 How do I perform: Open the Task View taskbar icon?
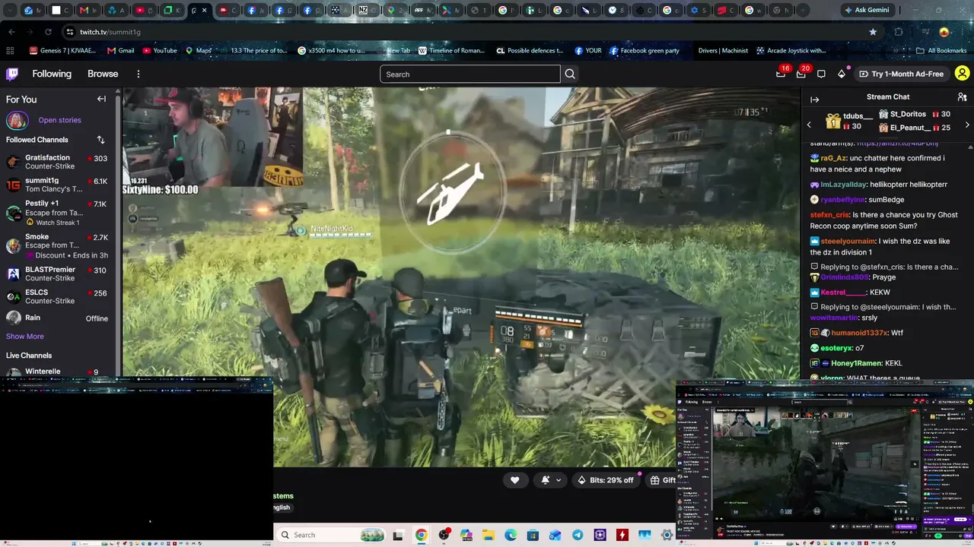pyautogui.click(x=398, y=535)
